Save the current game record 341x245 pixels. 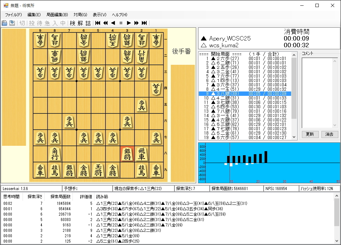12,23
